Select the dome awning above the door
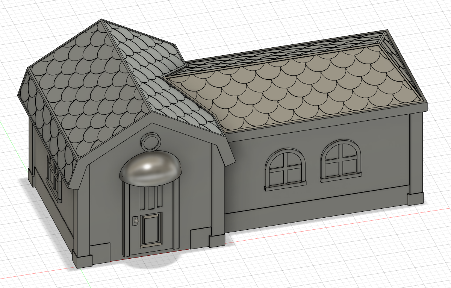The image size is (451, 288). pos(151,169)
